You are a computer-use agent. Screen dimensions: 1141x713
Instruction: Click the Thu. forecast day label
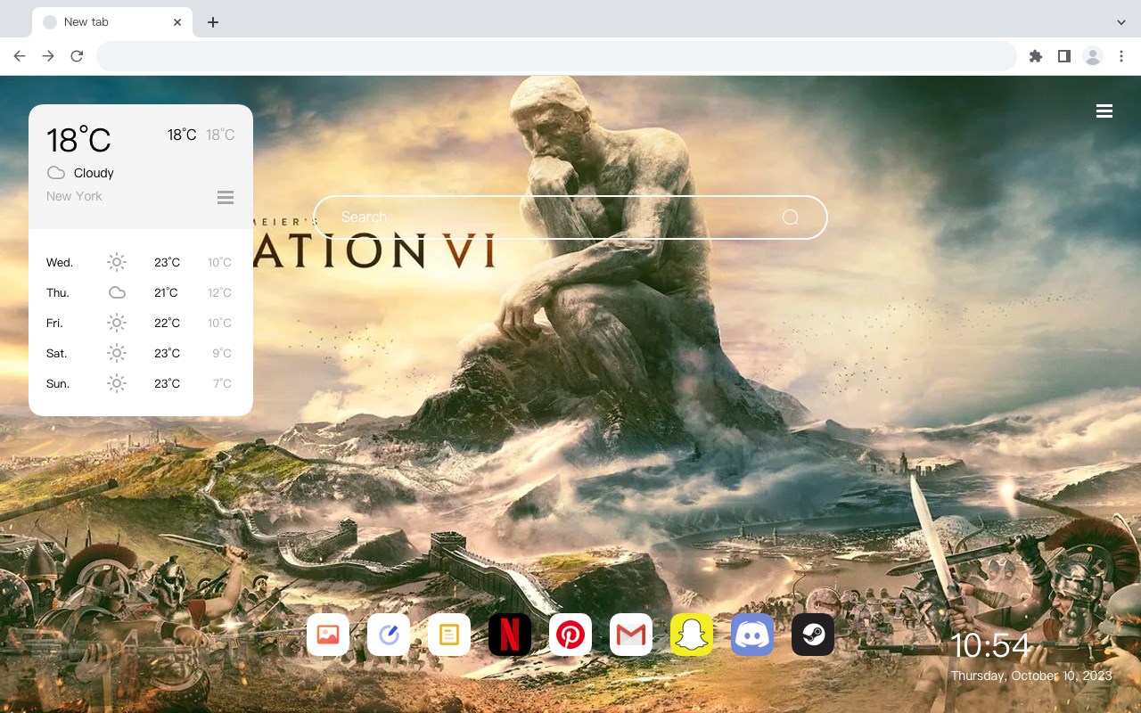[58, 293]
